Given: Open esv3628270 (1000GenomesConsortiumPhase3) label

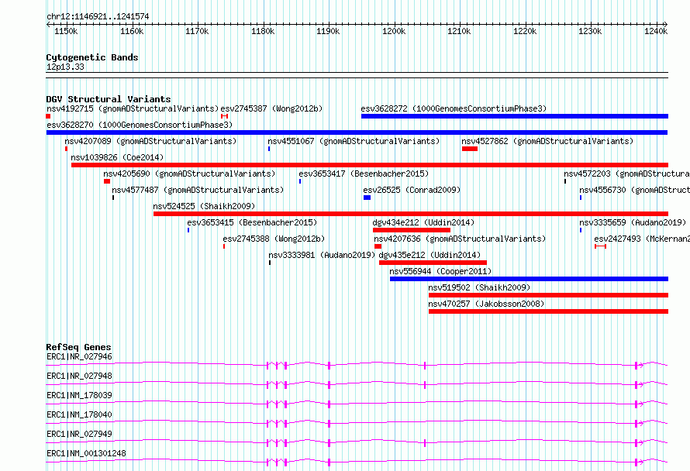Looking at the screenshot, I should (140, 125).
